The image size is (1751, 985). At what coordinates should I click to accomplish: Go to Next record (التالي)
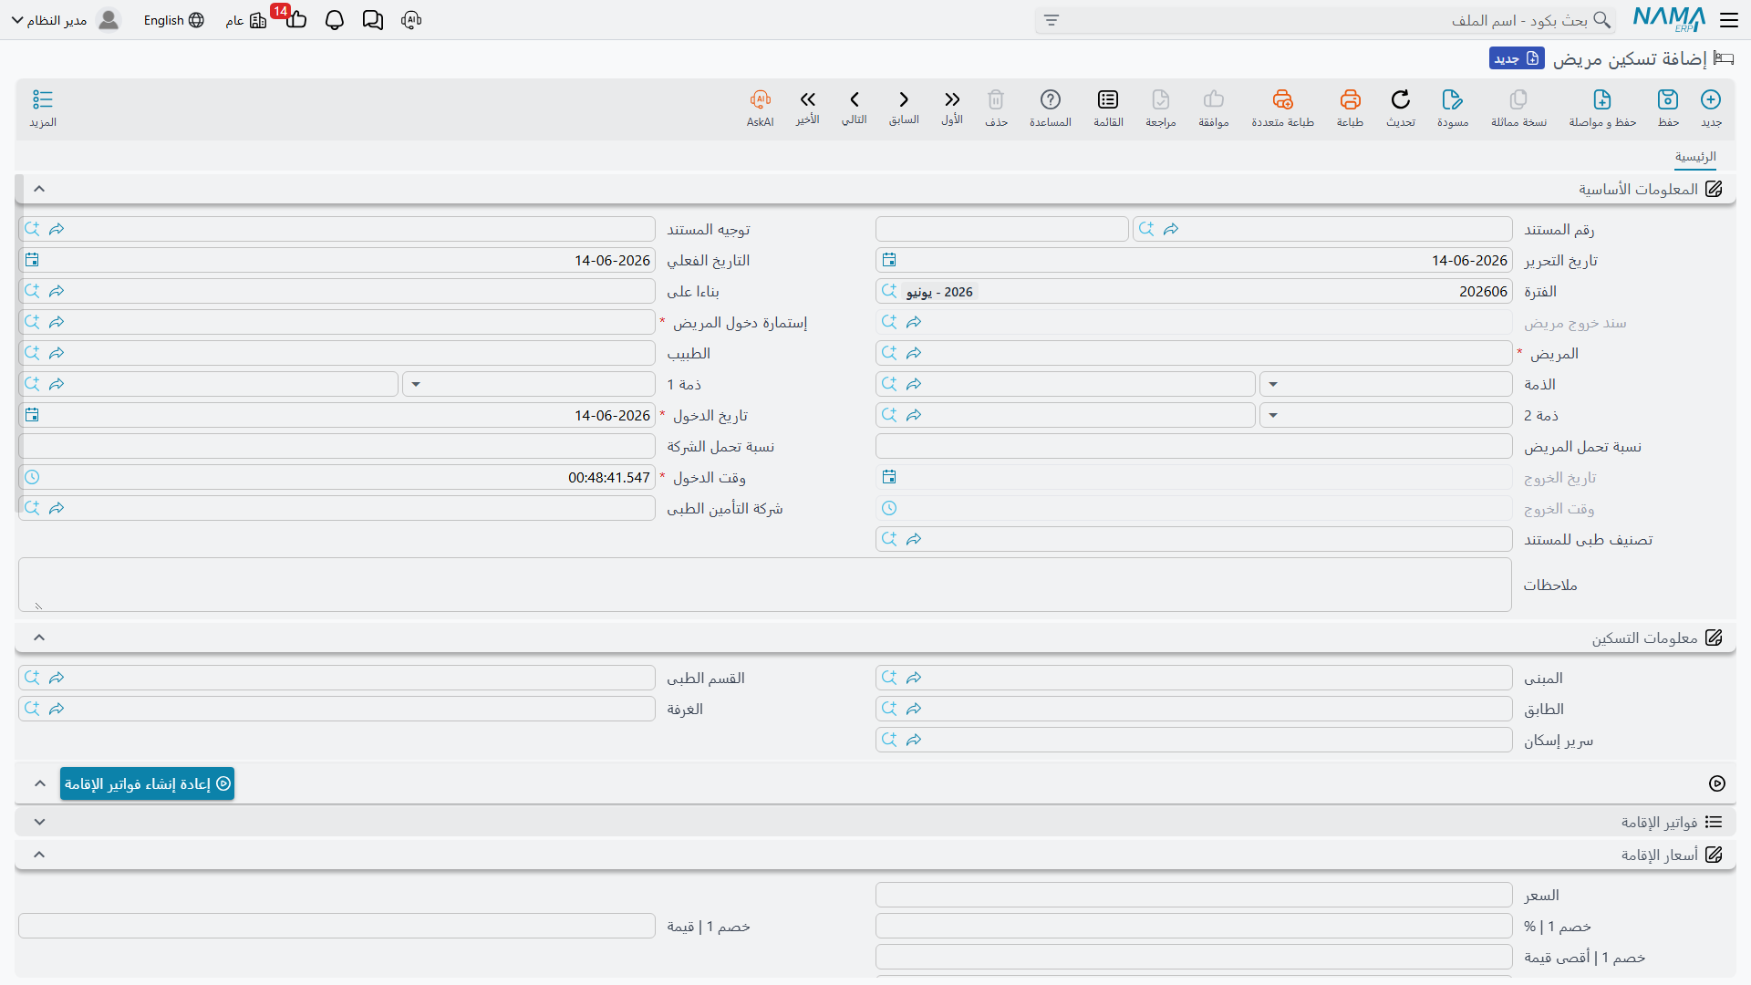coord(855,99)
